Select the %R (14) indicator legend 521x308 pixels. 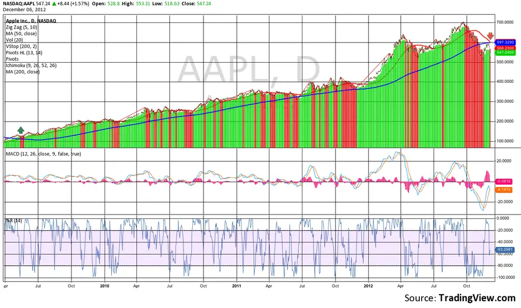(x=13, y=221)
